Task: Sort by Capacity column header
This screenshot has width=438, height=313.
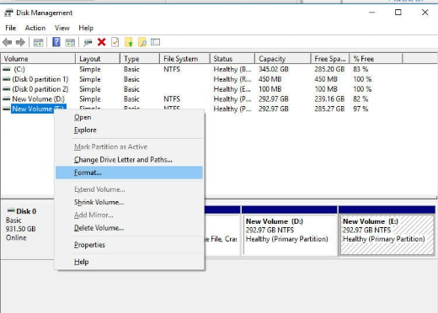Action: [283, 59]
